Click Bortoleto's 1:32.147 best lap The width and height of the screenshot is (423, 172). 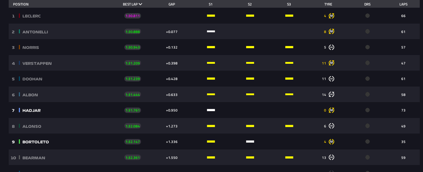click(133, 142)
